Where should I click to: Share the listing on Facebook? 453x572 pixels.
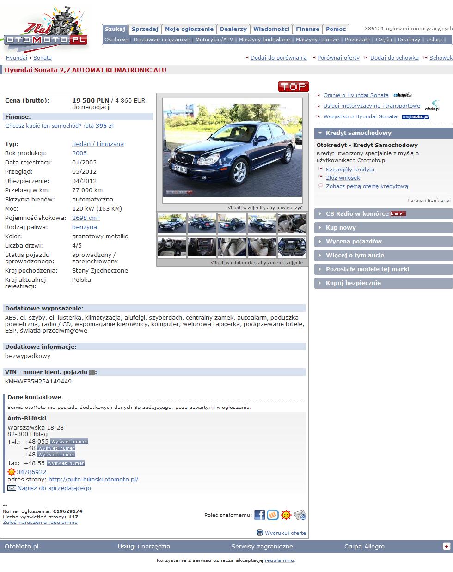pos(259,515)
